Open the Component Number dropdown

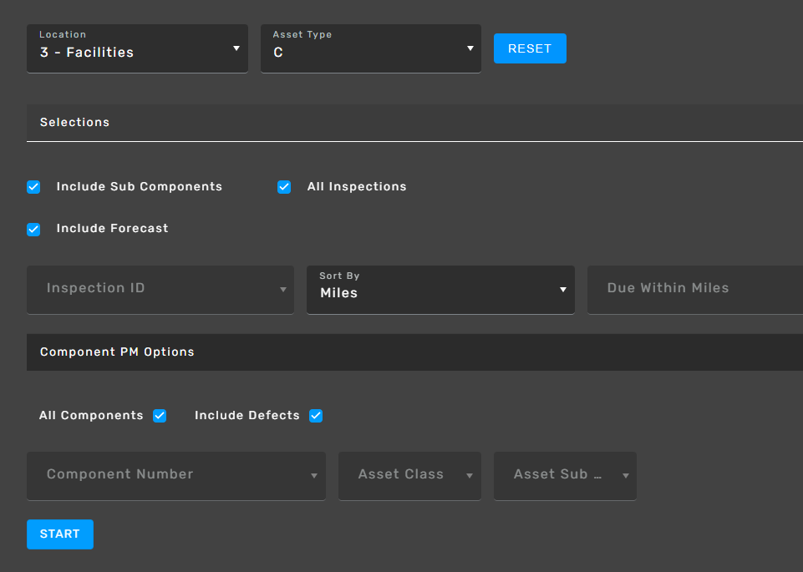tap(175, 475)
